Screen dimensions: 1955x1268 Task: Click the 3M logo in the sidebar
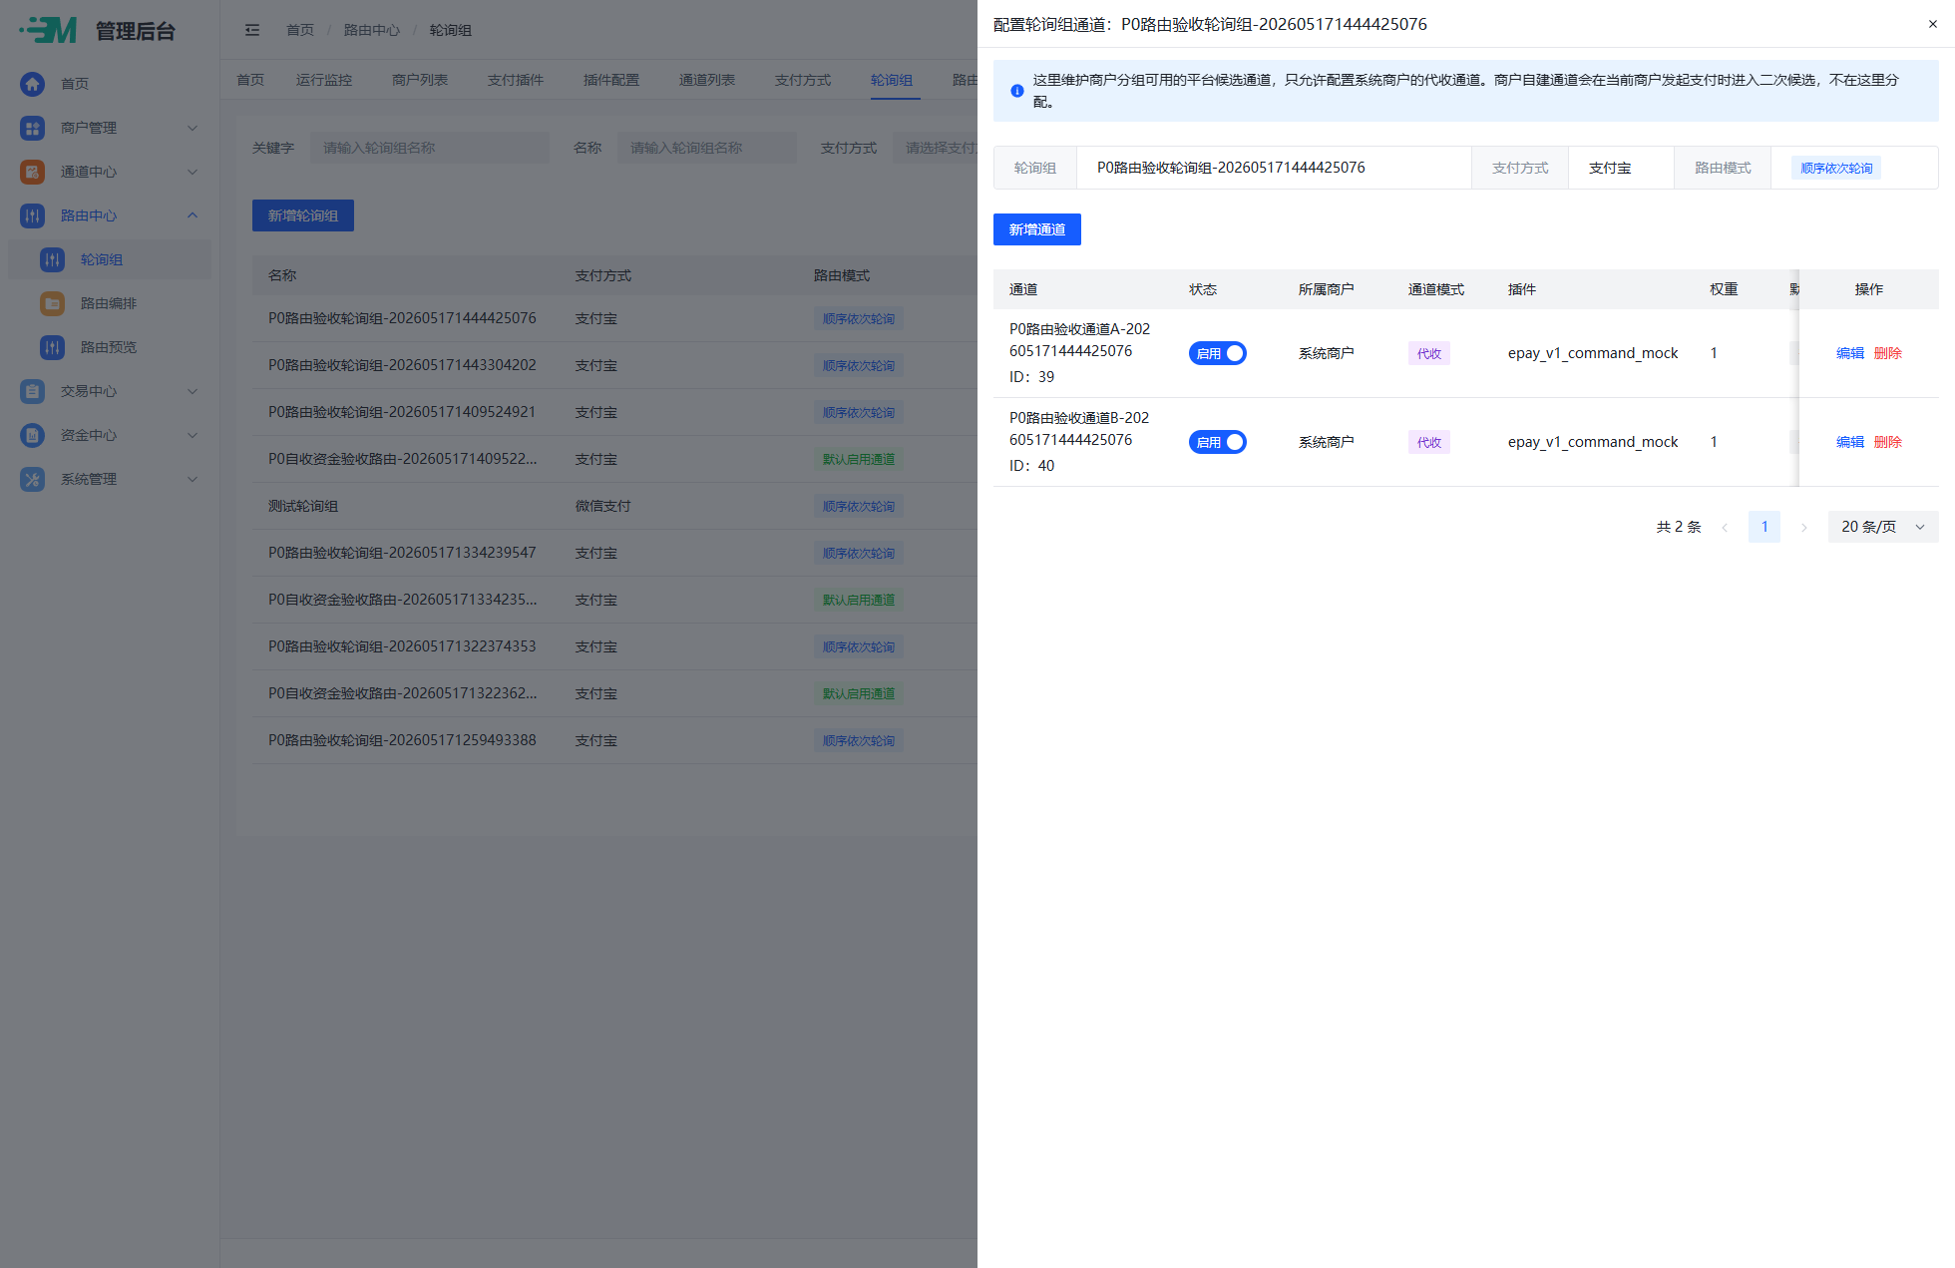[48, 30]
